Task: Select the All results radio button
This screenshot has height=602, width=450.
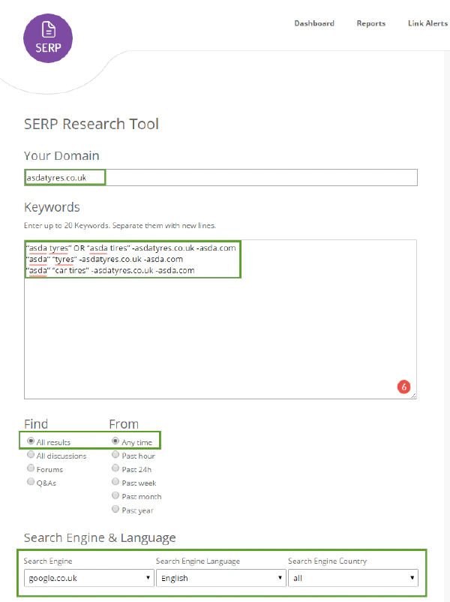Action: click(x=31, y=441)
